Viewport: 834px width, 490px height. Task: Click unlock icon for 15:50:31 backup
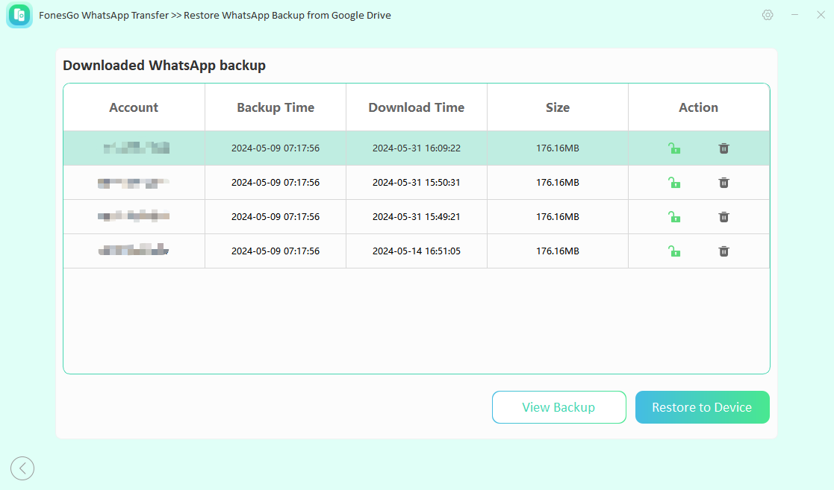pos(674,183)
